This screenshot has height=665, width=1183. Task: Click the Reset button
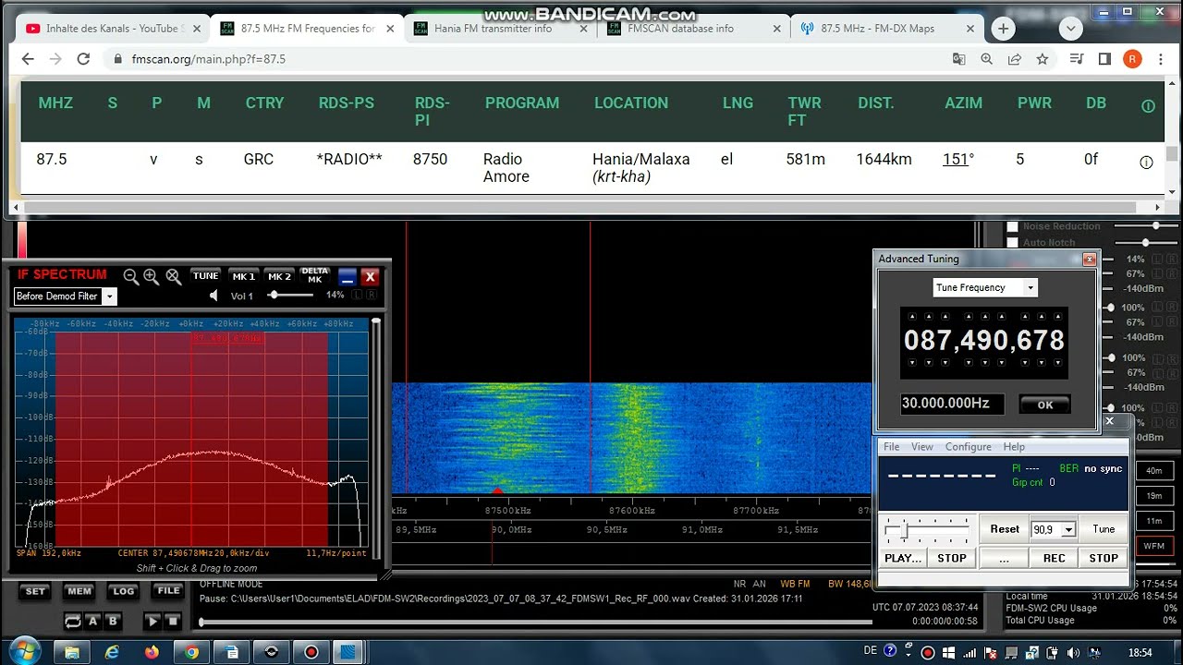point(1005,529)
